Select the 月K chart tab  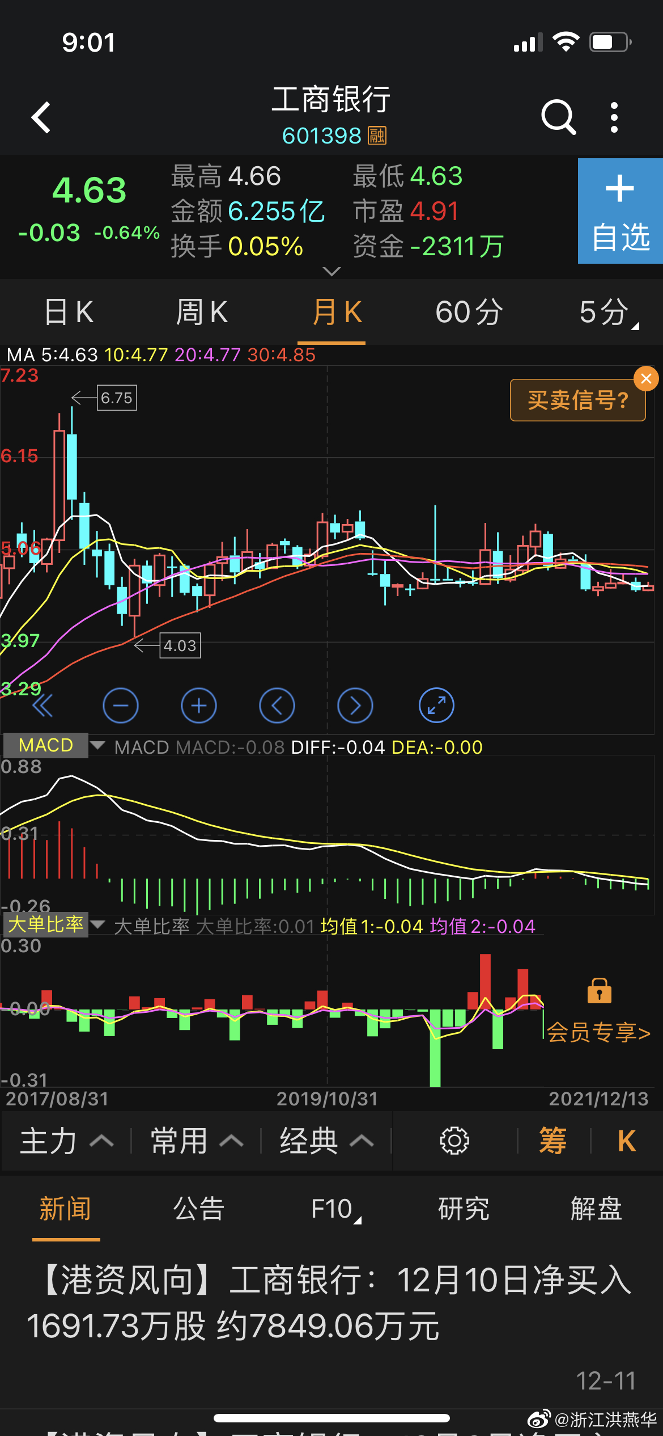tap(337, 312)
